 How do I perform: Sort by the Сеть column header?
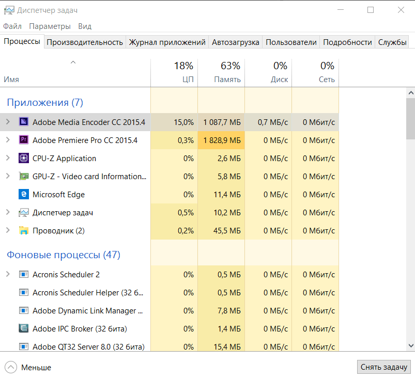(x=315, y=73)
